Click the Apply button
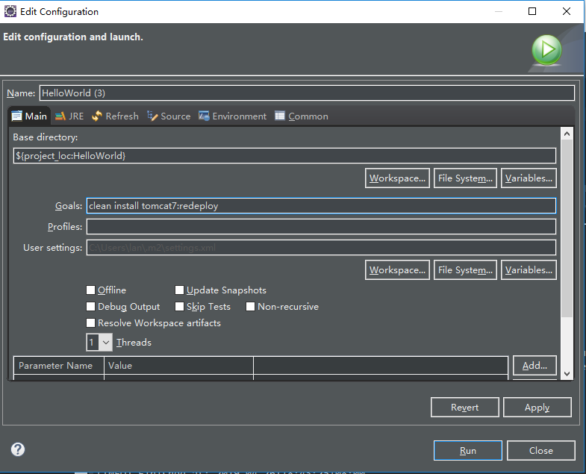This screenshot has height=474, width=586. click(537, 407)
